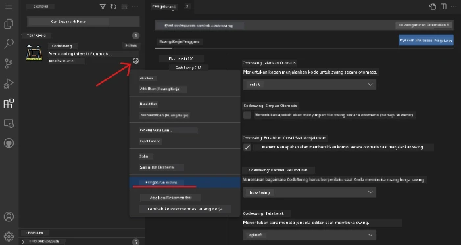Screen dimensions: 461x245
Task: Click the CodeSwing extension description text
Action: (x=80, y=54)
